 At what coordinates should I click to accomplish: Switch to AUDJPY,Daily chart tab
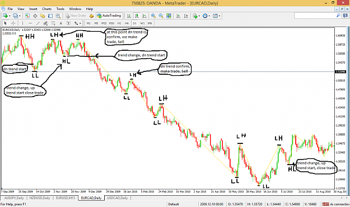[14, 198]
